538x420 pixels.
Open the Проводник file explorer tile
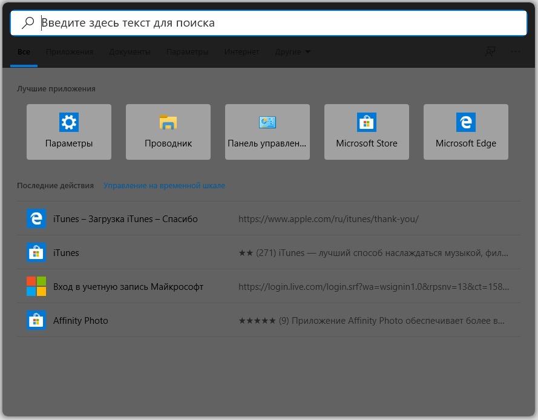(168, 132)
